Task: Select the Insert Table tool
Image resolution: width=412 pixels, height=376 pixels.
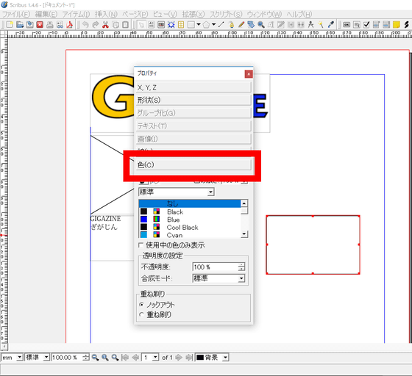Action: (181, 25)
